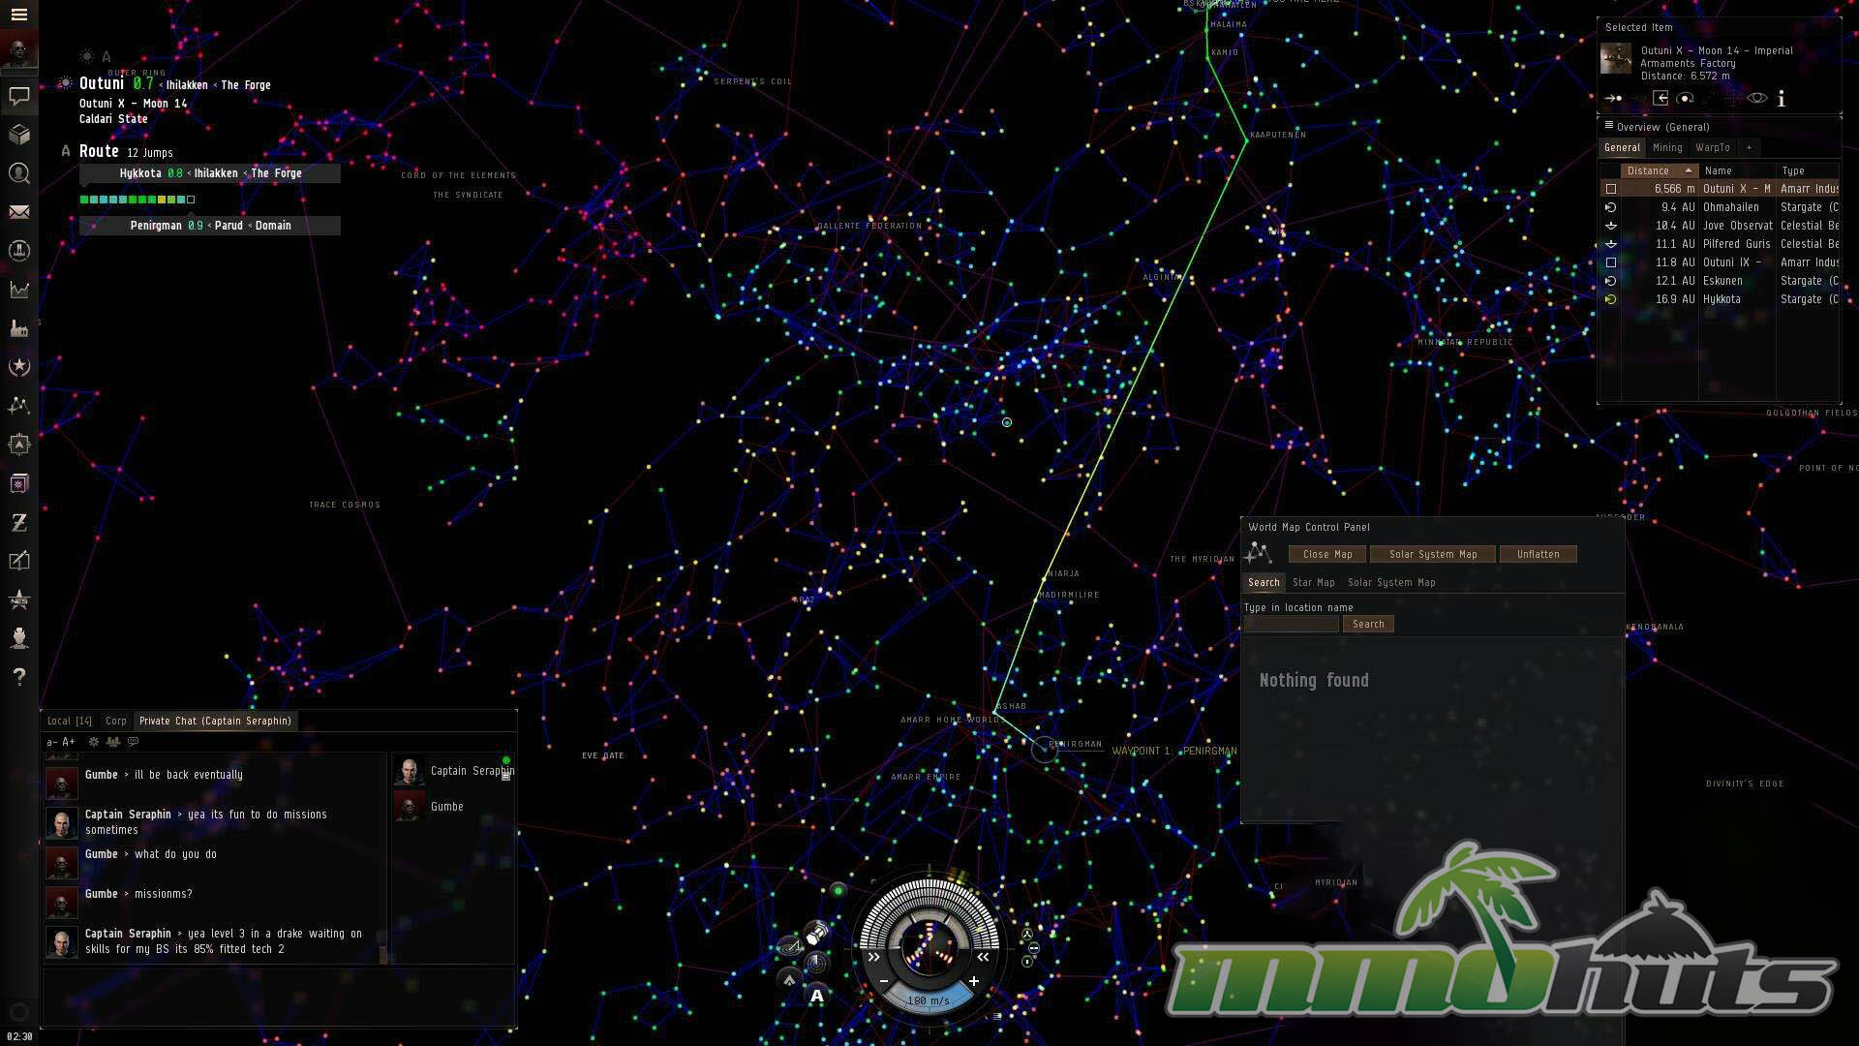Increase ship speed with plus on HUD
The height and width of the screenshot is (1046, 1859).
(973, 981)
